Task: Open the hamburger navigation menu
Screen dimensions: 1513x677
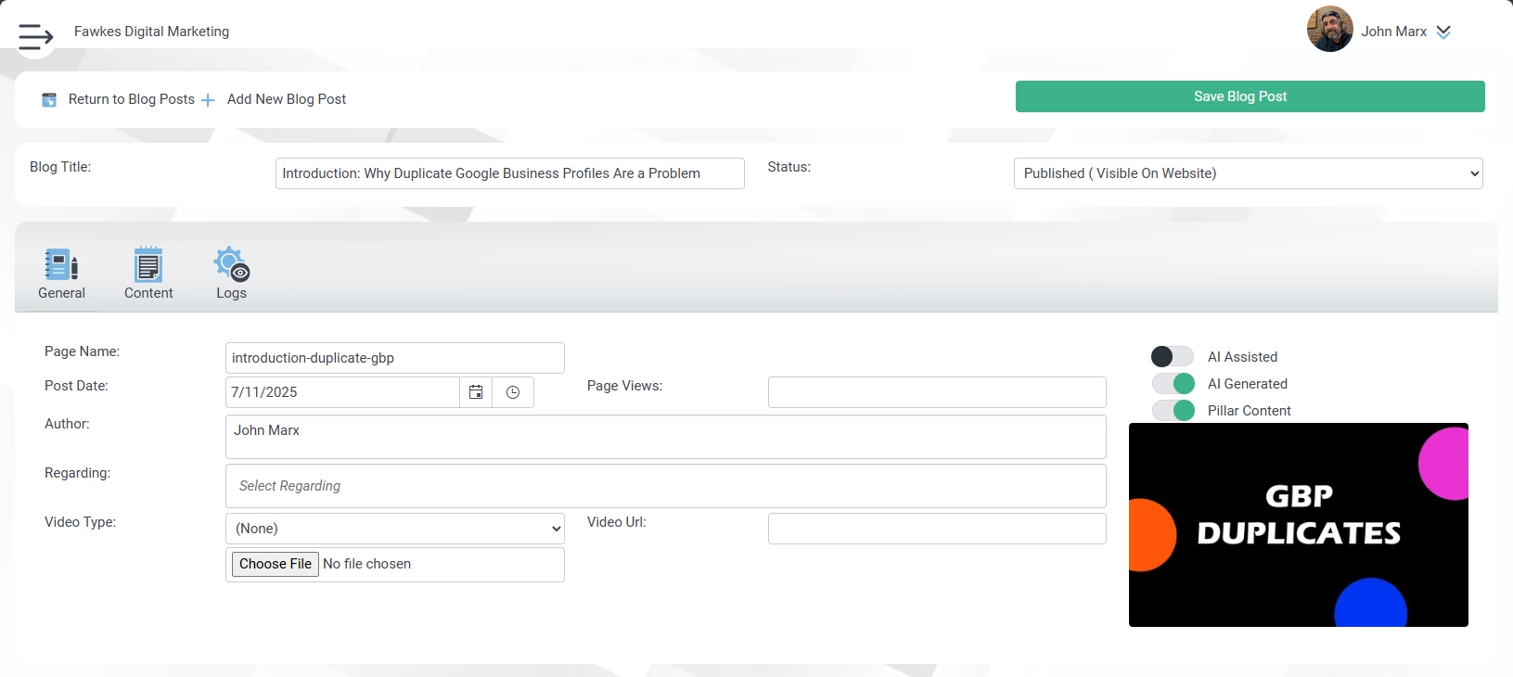Action: pyautogui.click(x=35, y=36)
